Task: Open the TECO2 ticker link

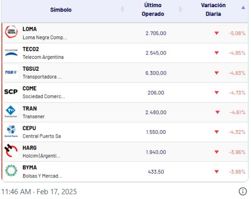Action: point(31,49)
